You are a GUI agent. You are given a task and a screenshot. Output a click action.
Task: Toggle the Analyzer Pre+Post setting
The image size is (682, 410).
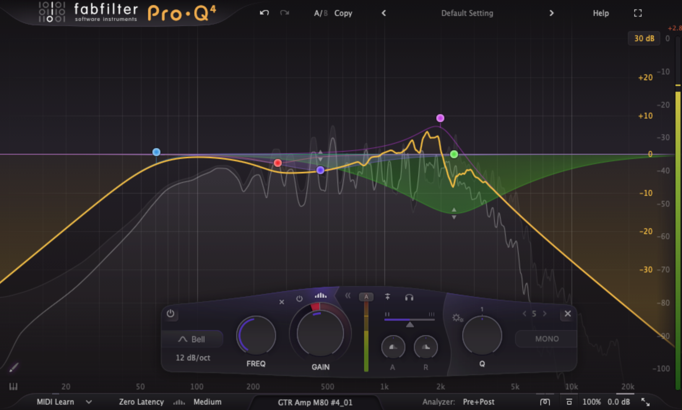coord(479,402)
